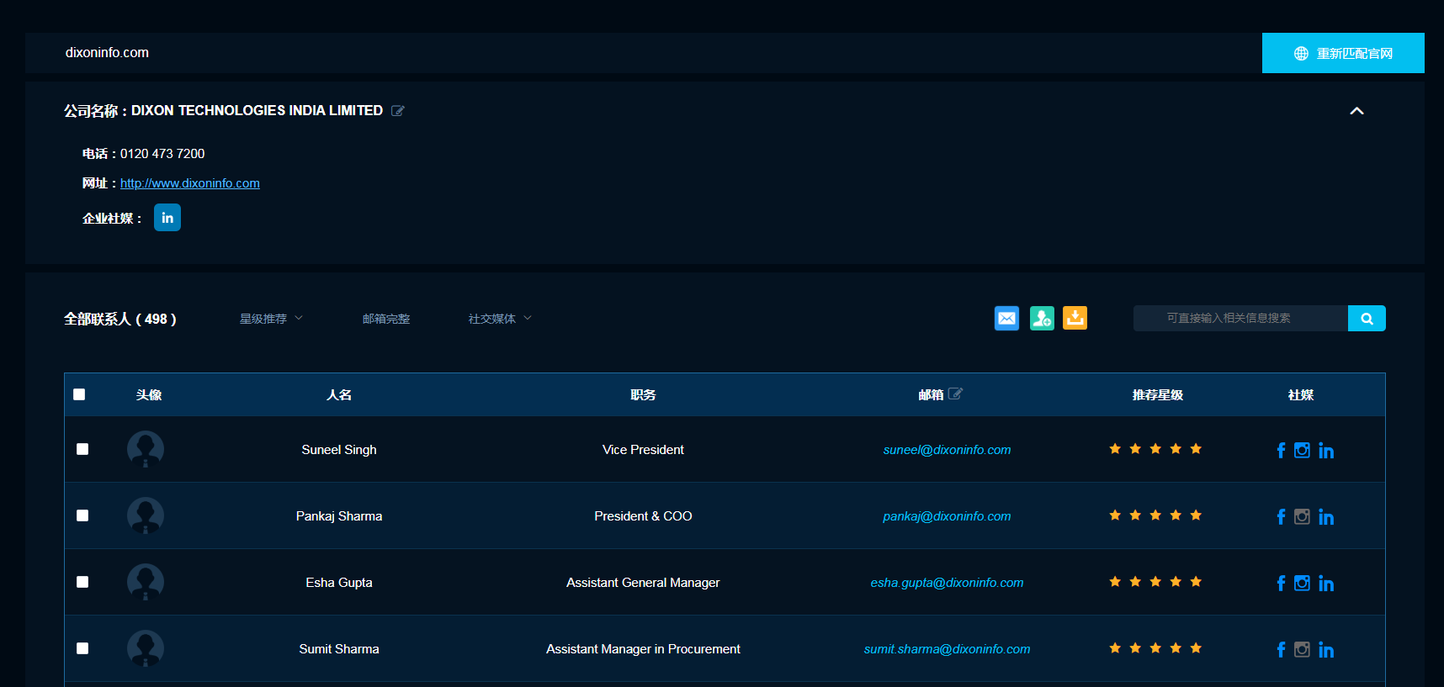The image size is (1444, 687).
Task: Click the dixoninfo.com domain text at top
Action: 107,53
